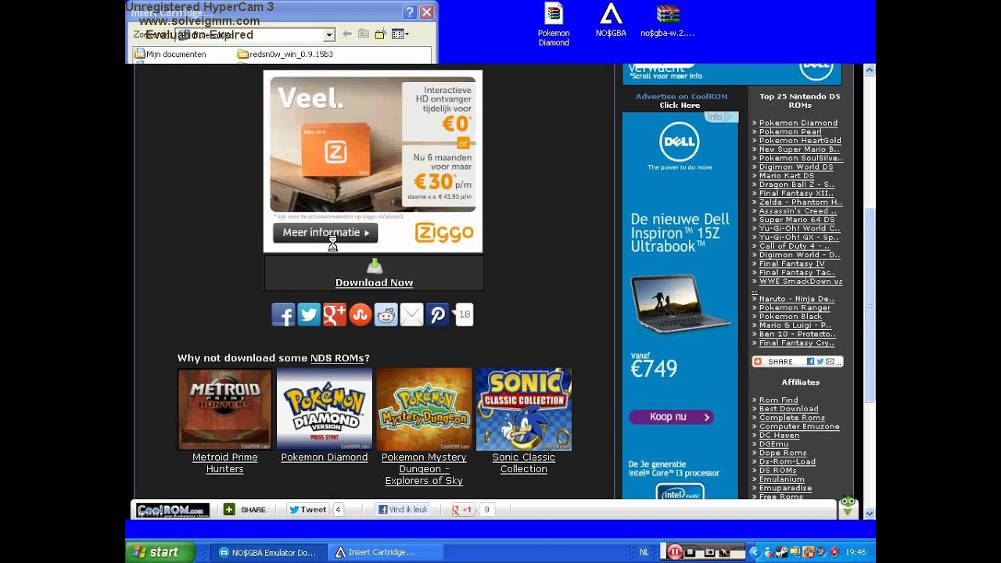Go back using the dialog's back arrow
Viewport: 1001px width, 563px height.
347,34
